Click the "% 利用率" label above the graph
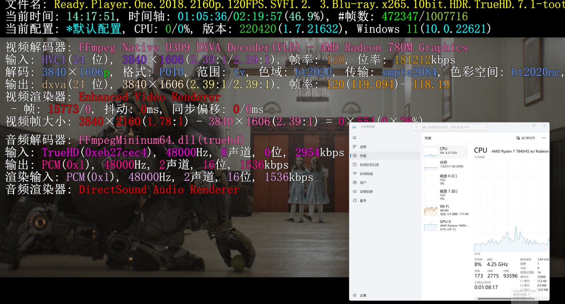The width and height of the screenshot is (565, 304). pyautogui.click(x=479, y=157)
